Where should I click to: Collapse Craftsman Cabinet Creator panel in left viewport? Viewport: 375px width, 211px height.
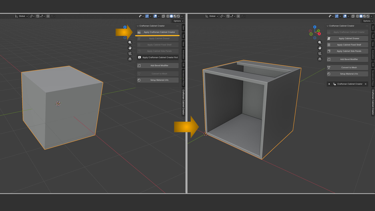[138, 26]
